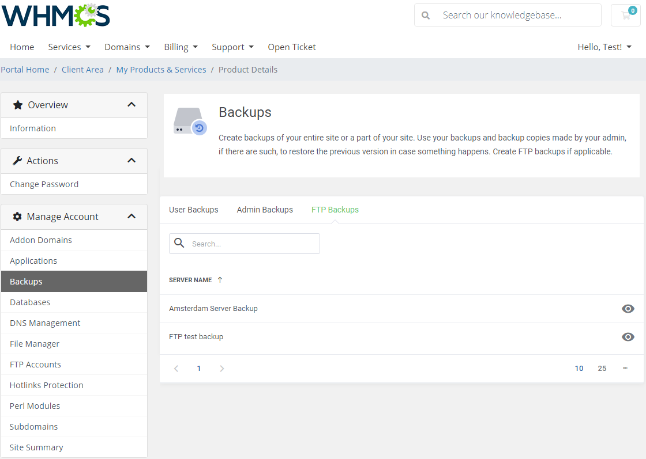Viewport: 646px width, 459px height.
Task: Go to previous page arrow
Action: [176, 369]
